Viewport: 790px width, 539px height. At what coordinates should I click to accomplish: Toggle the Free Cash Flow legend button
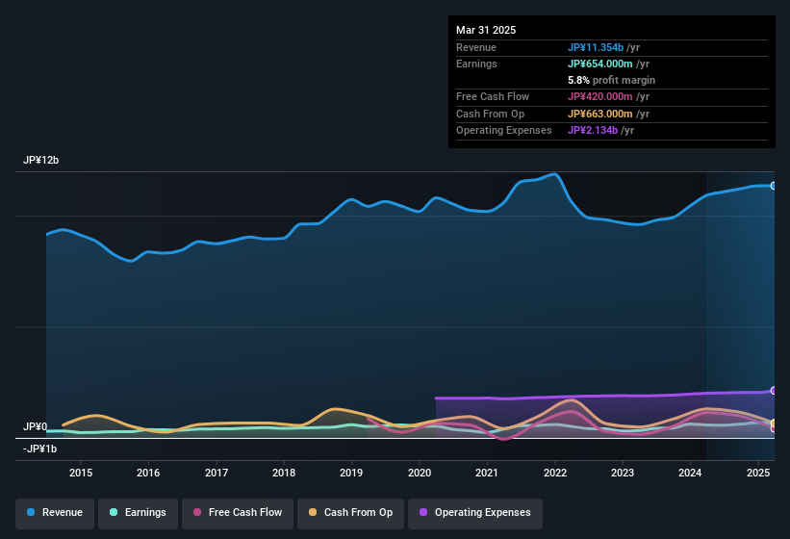[238, 513]
